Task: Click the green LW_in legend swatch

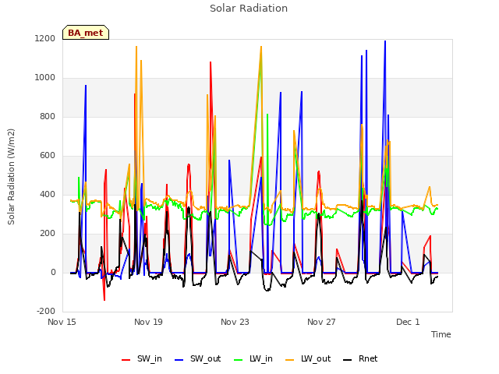Action: point(239,360)
